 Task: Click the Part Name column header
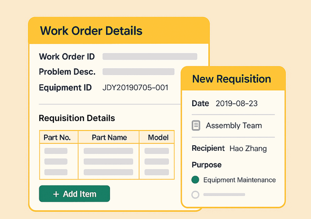click(109, 137)
